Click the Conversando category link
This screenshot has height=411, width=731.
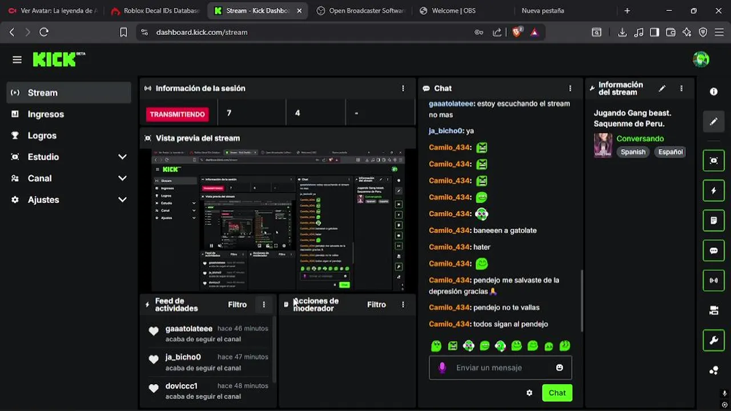[x=640, y=139]
